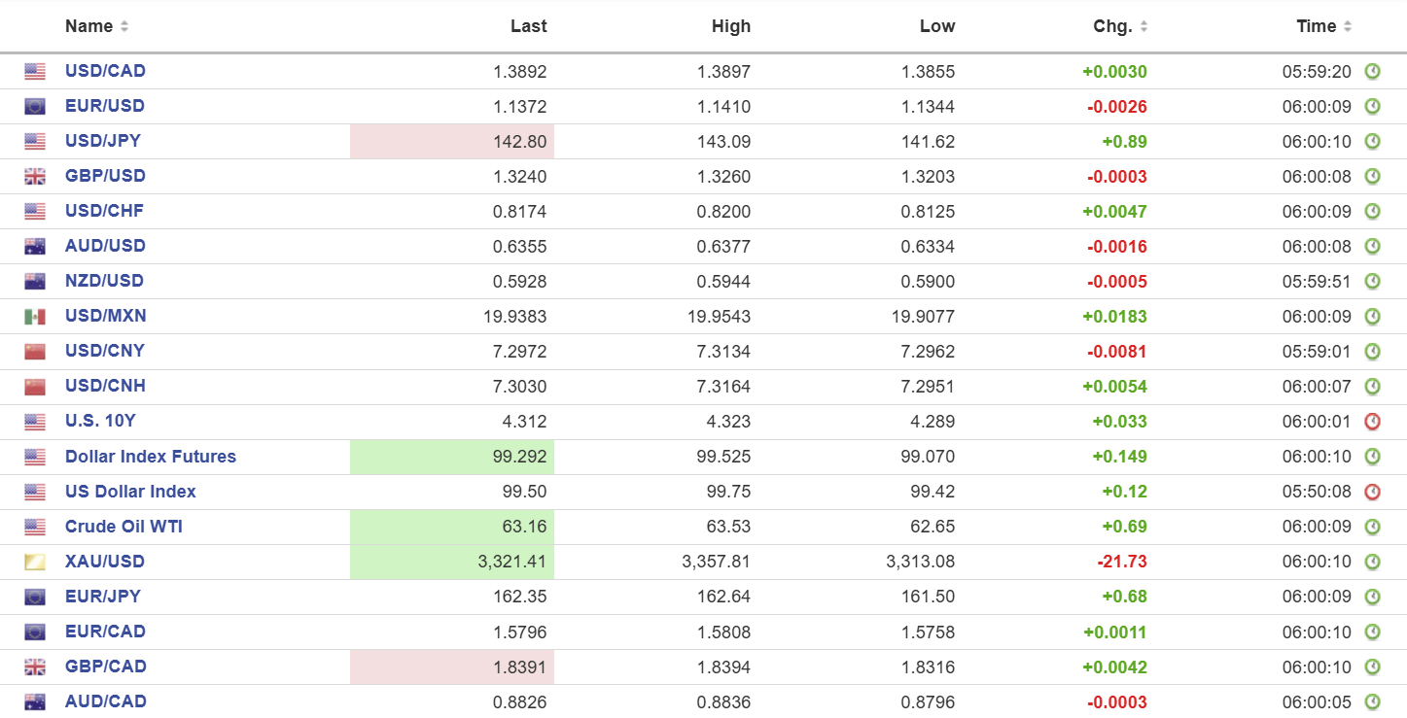
Task: Sort table by Chg. column arrows
Action: 1143,27
